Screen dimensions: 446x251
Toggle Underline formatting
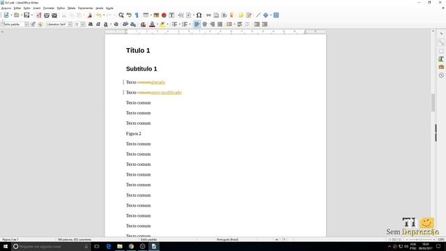click(x=106, y=24)
